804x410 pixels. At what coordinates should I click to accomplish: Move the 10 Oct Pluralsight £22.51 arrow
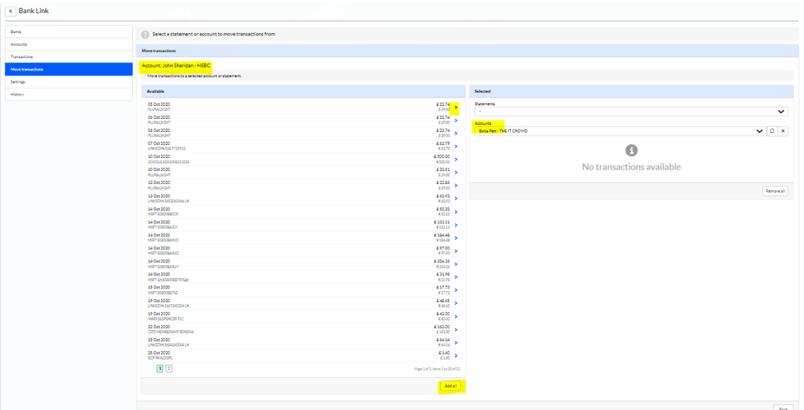tap(456, 172)
